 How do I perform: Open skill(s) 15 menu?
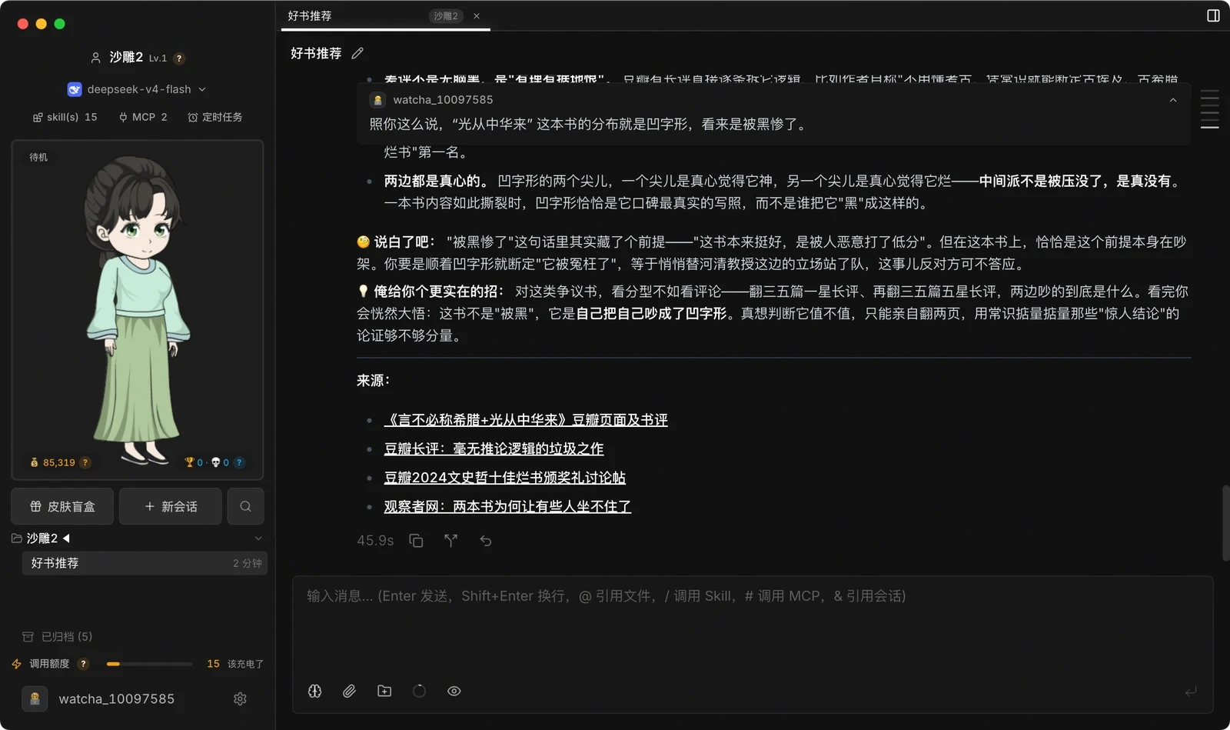click(x=65, y=117)
